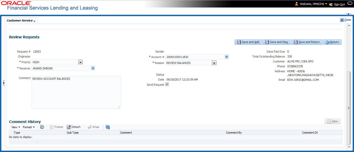This screenshot has width=354, height=152.
Task: Open the Welcome, HMACHA user menu
Action: [x=313, y=4]
